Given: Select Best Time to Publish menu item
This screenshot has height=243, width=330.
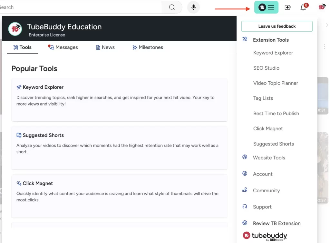Looking at the screenshot, I should [276, 113].
